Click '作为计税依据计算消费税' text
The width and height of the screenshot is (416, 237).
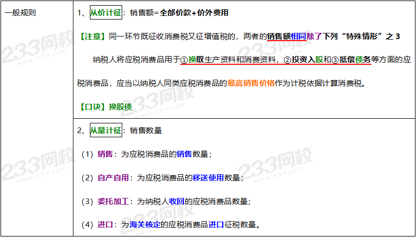pos(318,84)
